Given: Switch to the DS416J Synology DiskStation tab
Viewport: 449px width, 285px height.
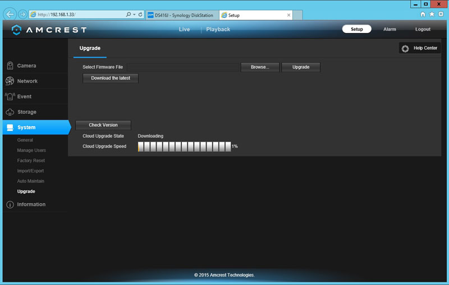Looking at the screenshot, I should pyautogui.click(x=182, y=15).
